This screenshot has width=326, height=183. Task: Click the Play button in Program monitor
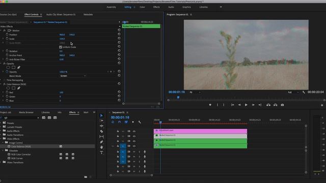click(x=246, y=105)
